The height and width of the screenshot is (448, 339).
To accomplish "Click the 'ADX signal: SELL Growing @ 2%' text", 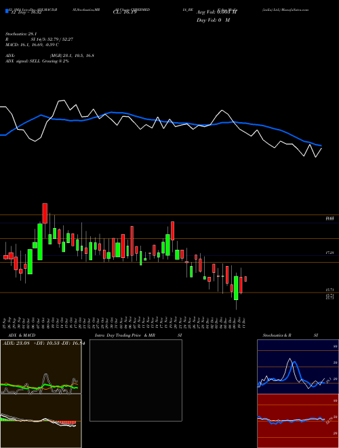I will tap(37, 61).
